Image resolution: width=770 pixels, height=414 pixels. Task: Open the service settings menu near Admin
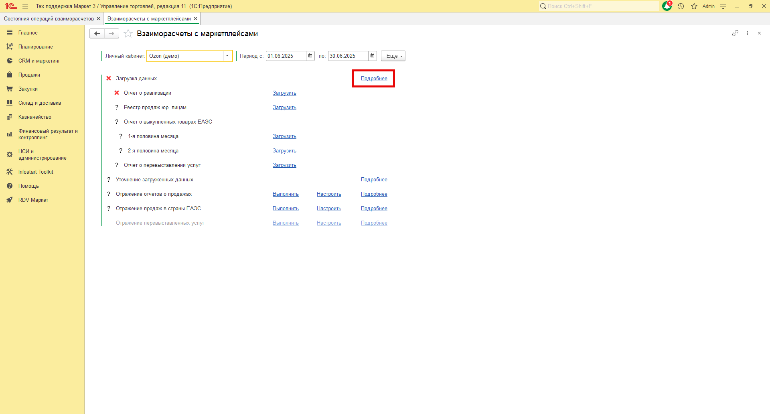tap(723, 6)
